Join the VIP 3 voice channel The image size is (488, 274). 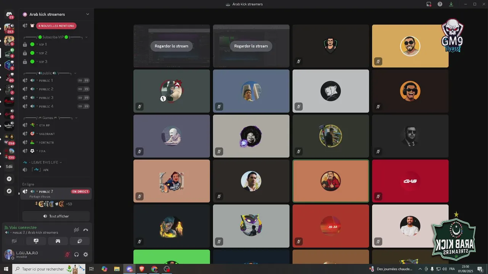click(x=56, y=62)
